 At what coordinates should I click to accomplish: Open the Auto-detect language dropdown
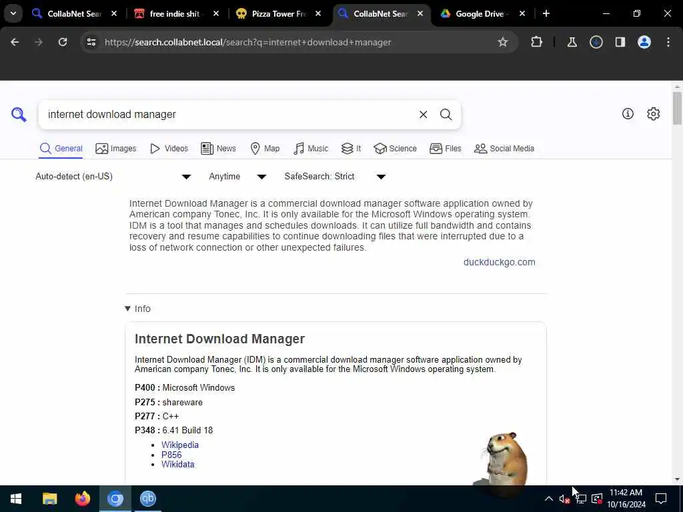tap(113, 176)
